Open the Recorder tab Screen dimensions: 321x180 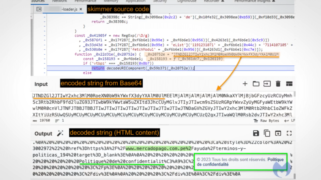tap(214, 1)
